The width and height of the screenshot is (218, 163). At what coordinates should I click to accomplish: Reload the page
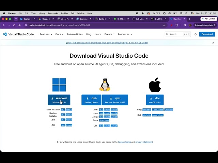pyautogui.click(x=14, y=25)
